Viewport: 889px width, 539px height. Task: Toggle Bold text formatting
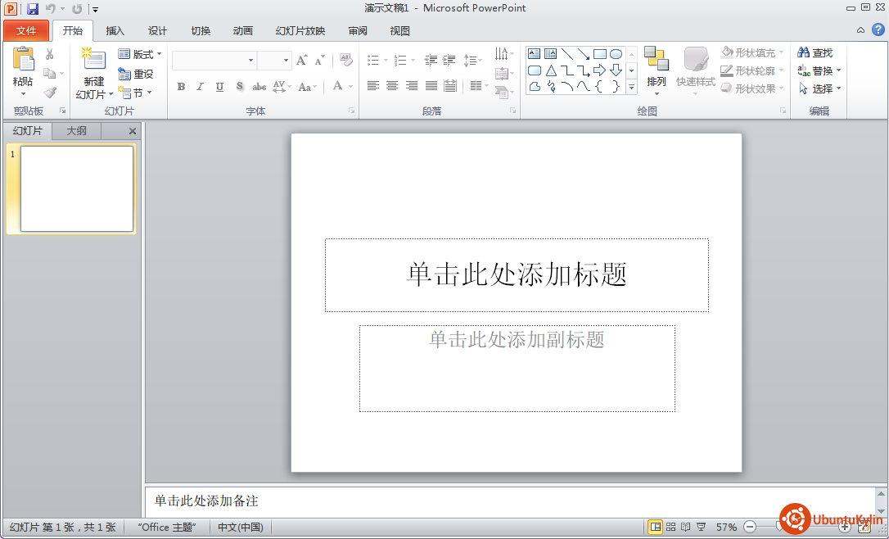click(x=181, y=87)
